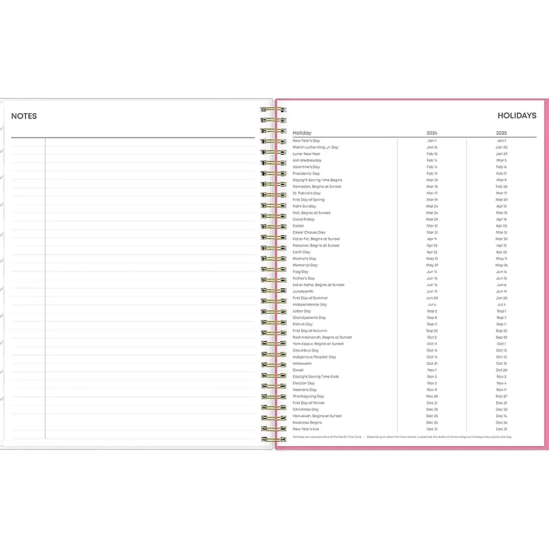
Task: Click the HOLIDAYS heading on right page
Action: 517,115
